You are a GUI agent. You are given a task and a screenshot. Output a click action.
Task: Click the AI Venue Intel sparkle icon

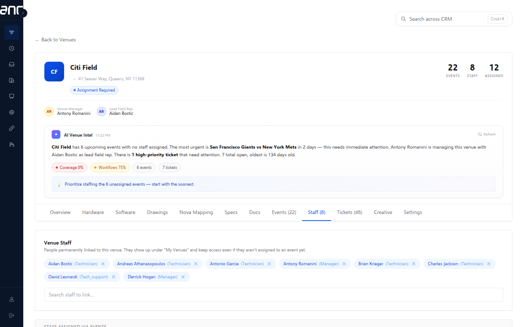pos(56,134)
